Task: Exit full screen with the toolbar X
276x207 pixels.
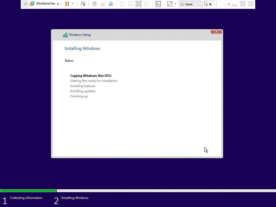Action: (251, 4)
